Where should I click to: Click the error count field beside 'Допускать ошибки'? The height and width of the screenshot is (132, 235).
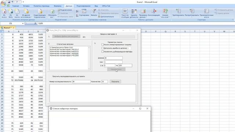[x=129, y=48]
